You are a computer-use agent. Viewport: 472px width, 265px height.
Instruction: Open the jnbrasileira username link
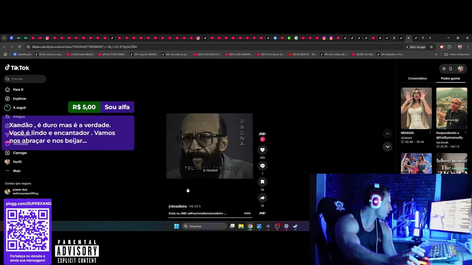click(x=178, y=206)
